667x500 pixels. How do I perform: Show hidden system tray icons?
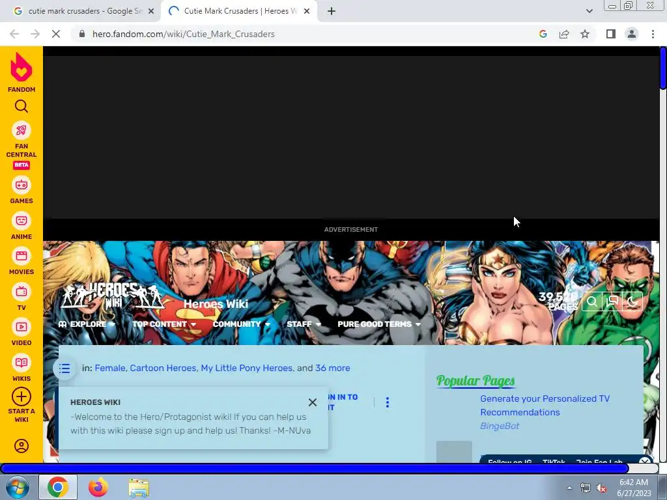tap(569, 488)
